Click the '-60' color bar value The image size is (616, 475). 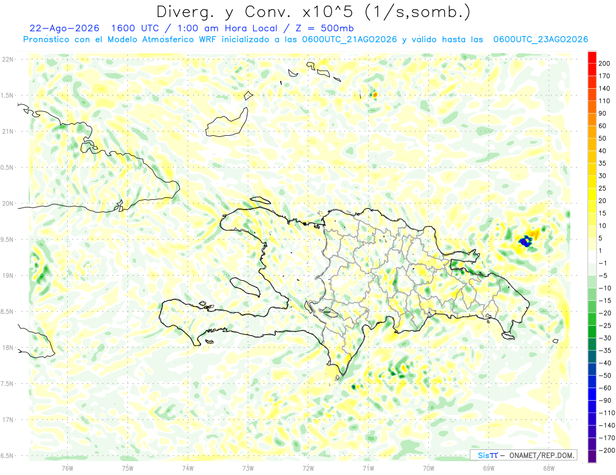605,388
